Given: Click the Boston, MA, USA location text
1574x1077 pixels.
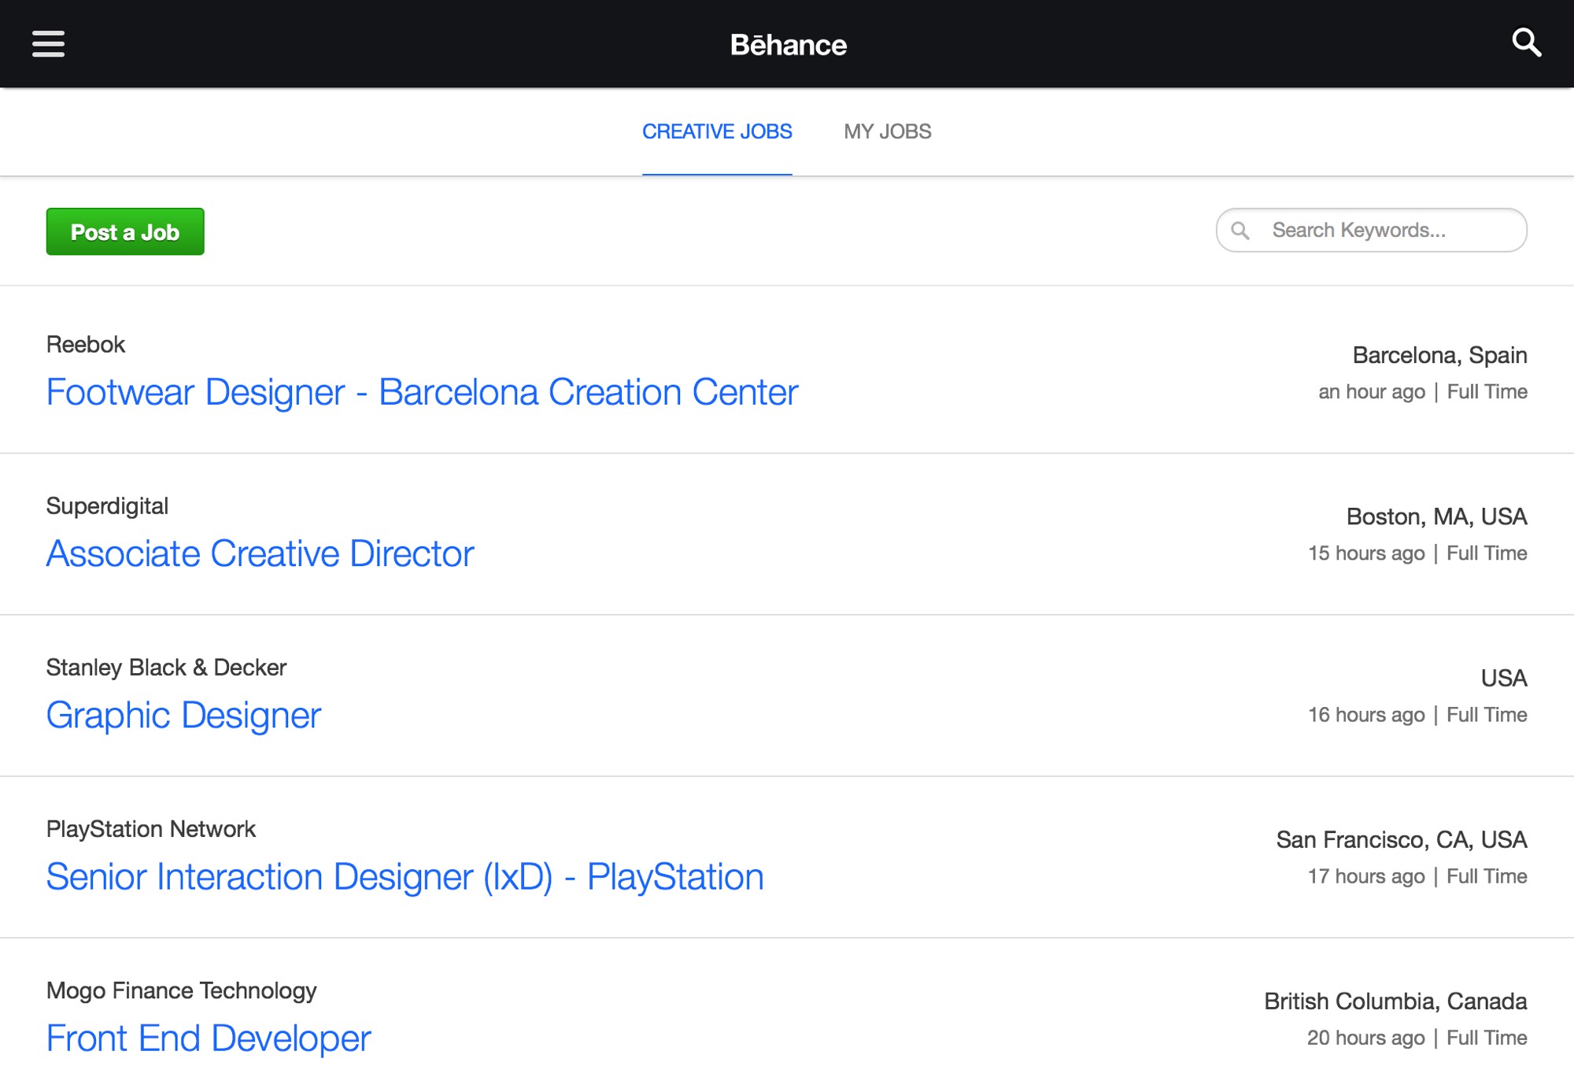Looking at the screenshot, I should tap(1437, 516).
